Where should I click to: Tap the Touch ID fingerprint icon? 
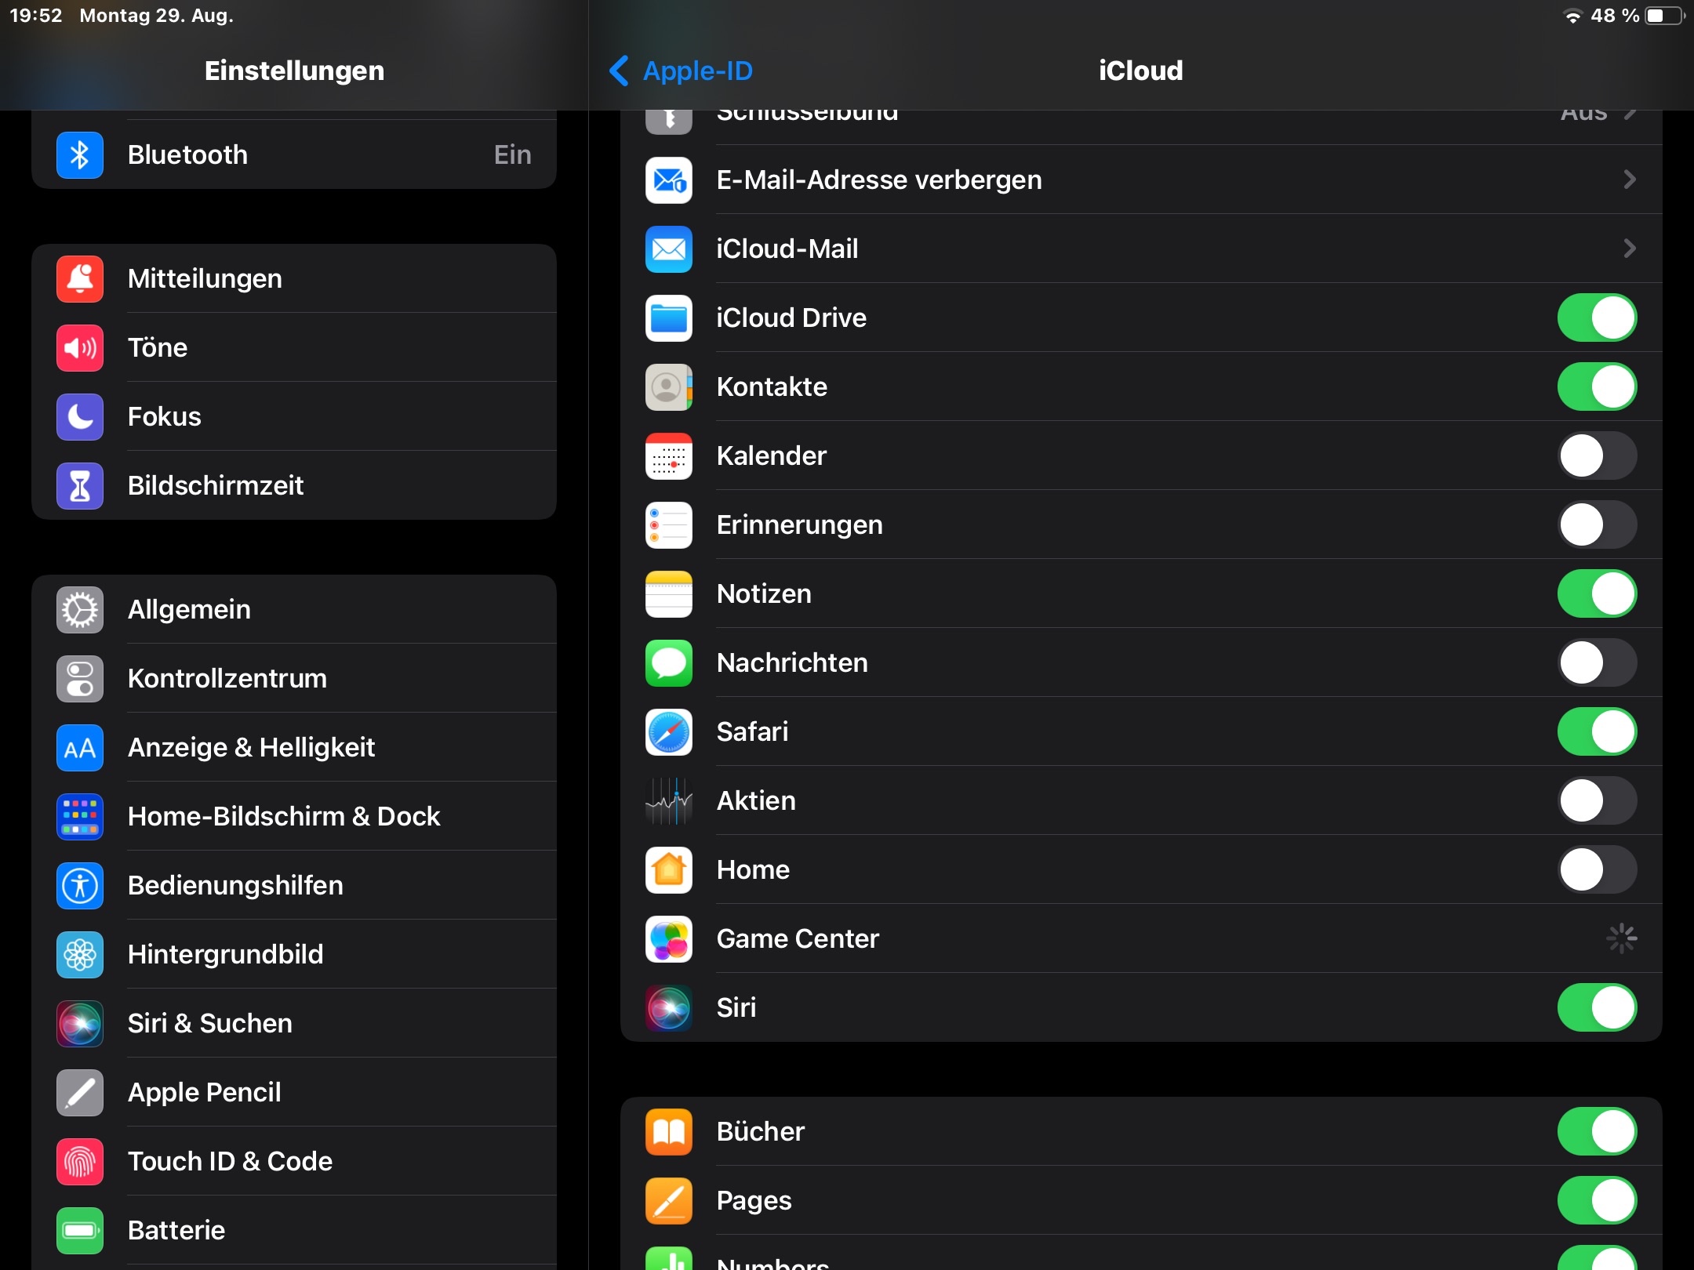pyautogui.click(x=80, y=1161)
